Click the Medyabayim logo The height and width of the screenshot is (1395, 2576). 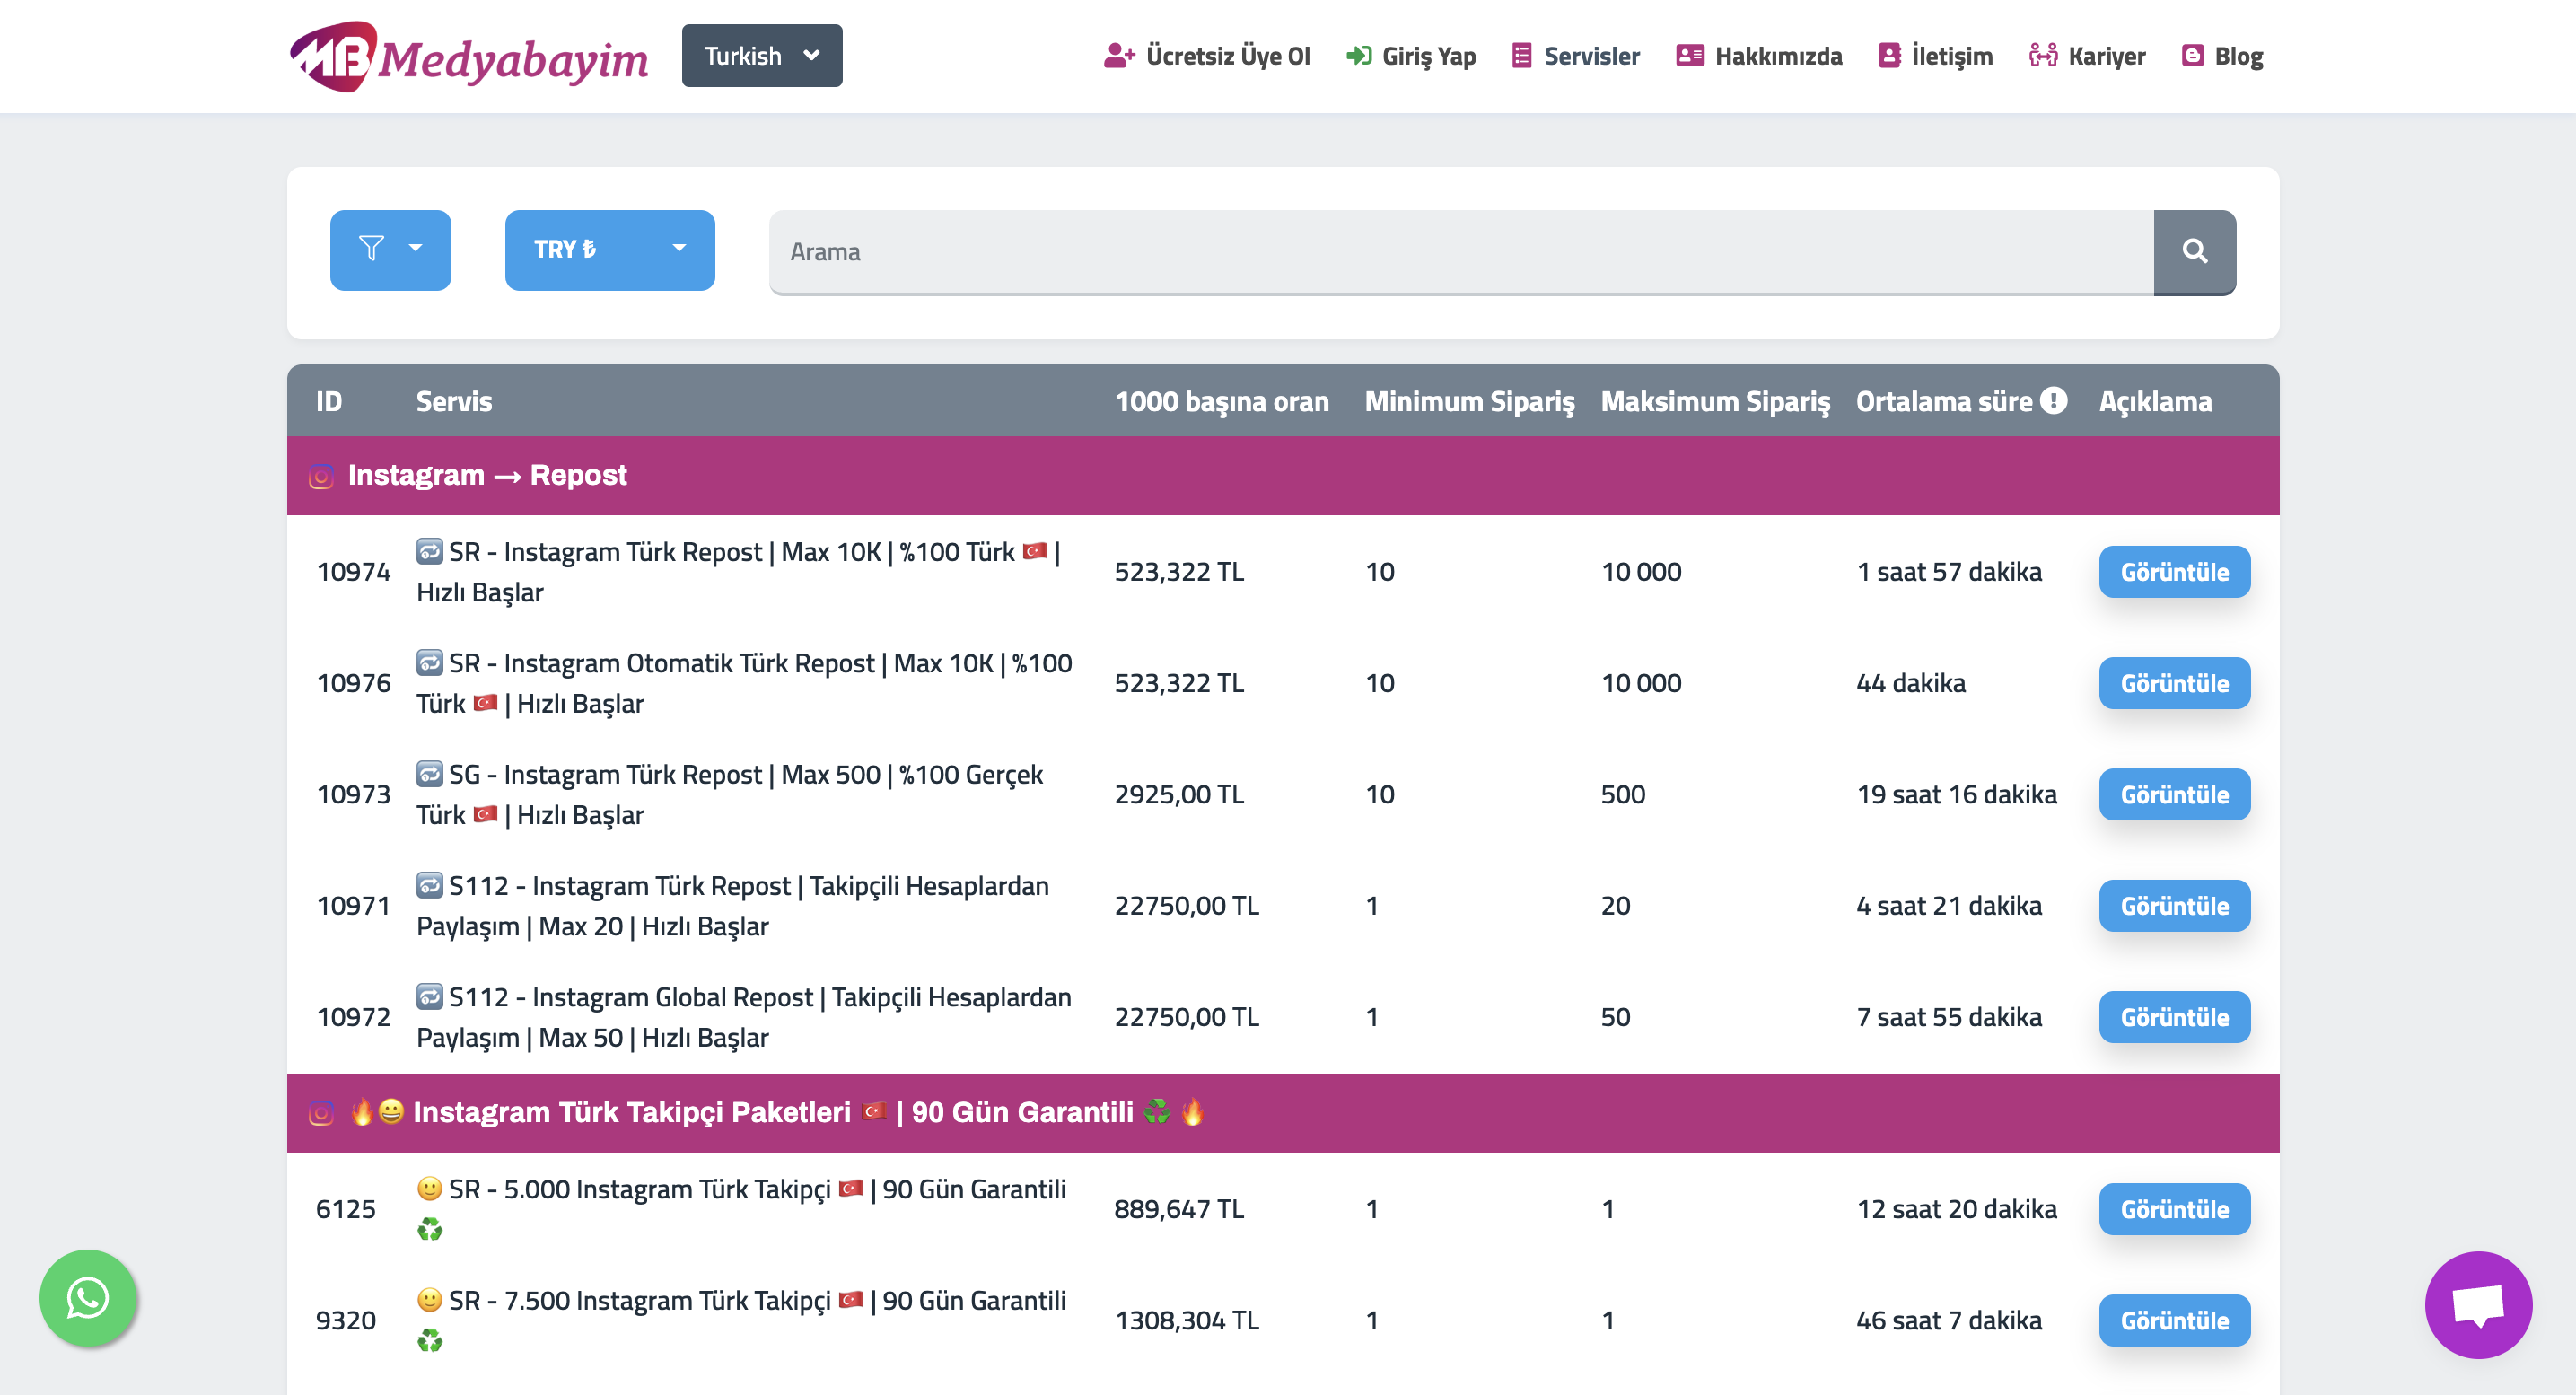468,56
